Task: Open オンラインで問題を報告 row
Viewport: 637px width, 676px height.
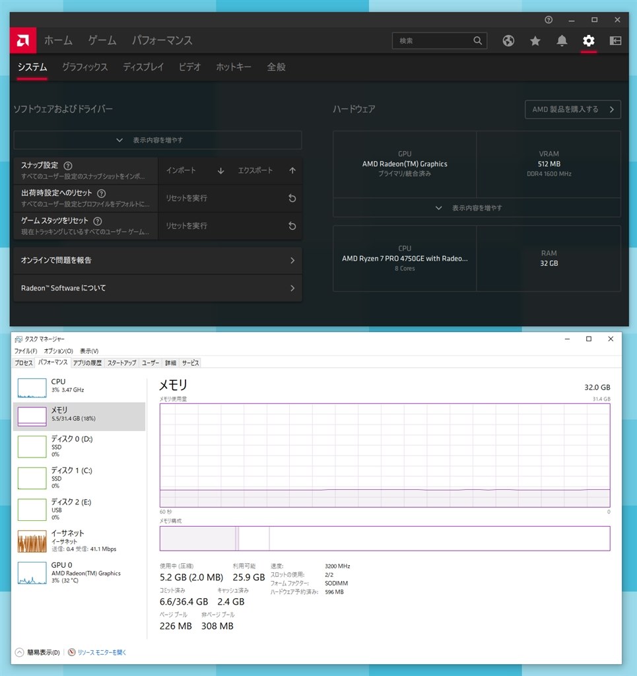Action: coord(158,260)
